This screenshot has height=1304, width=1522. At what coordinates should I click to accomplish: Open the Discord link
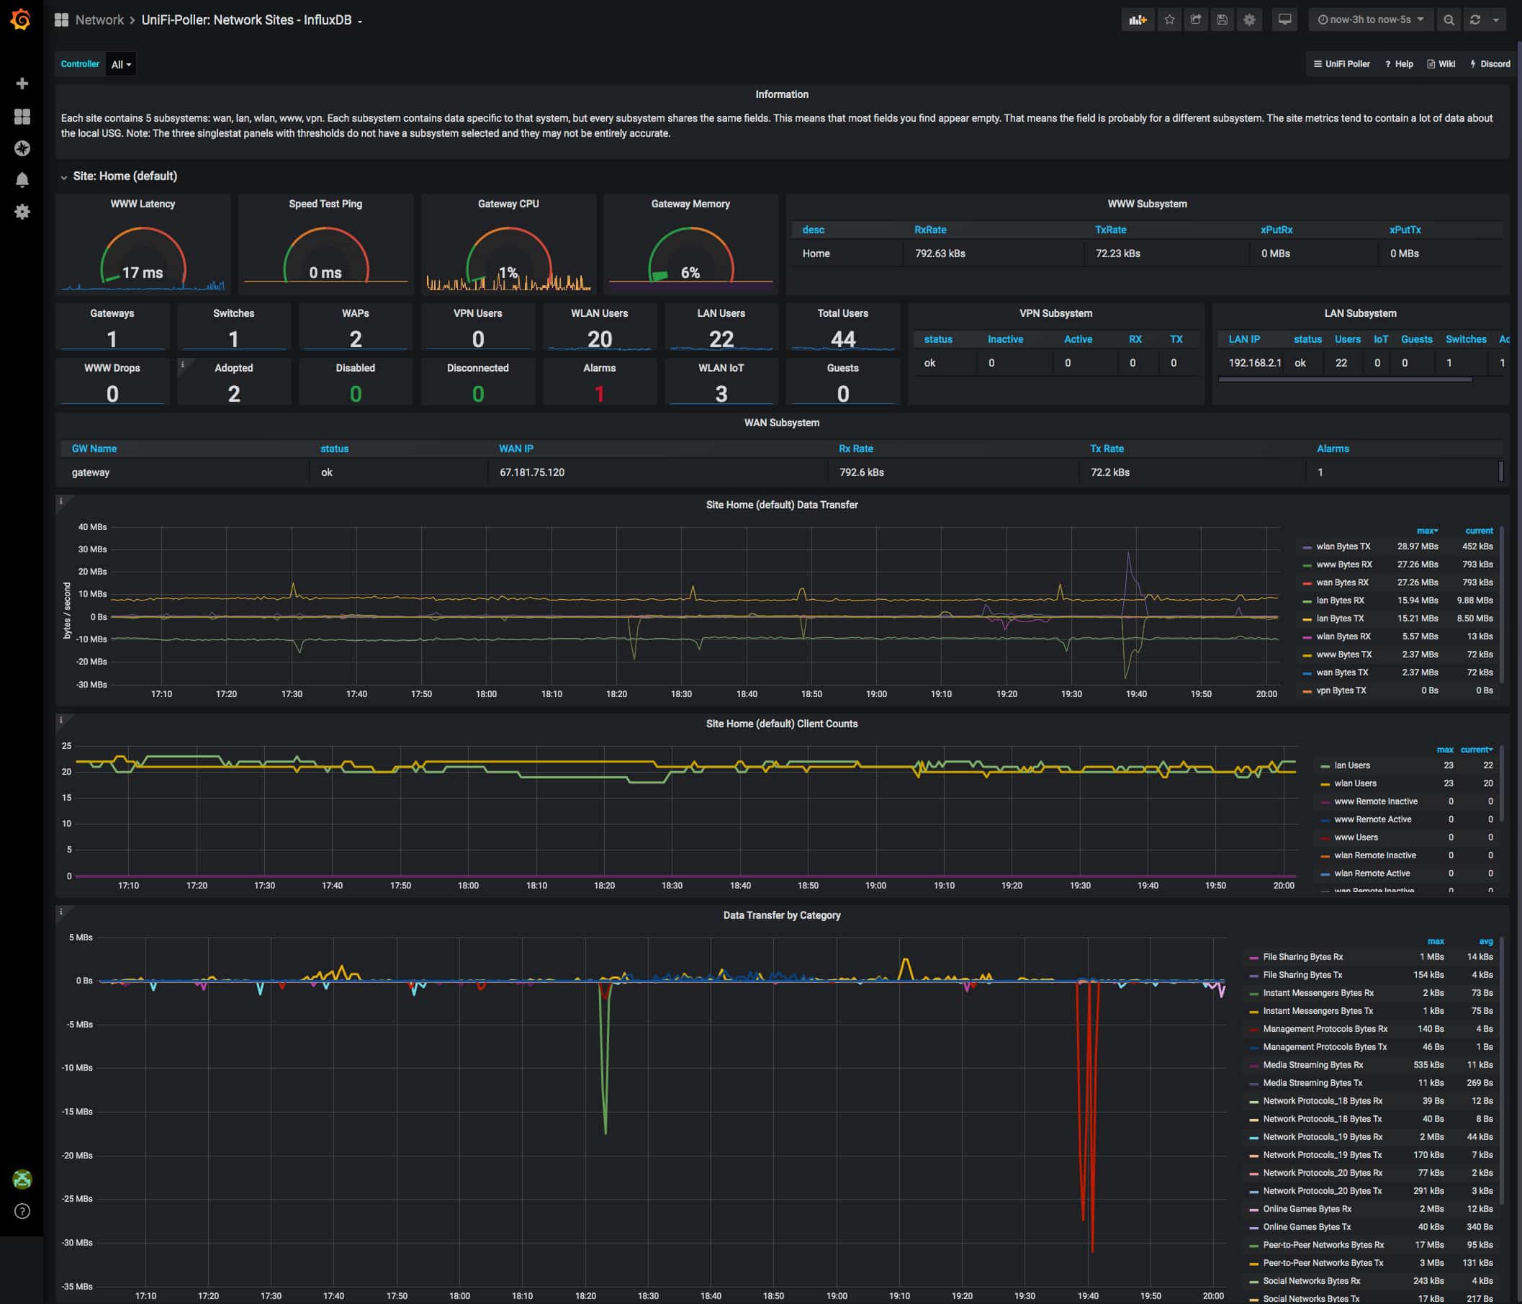click(x=1490, y=64)
